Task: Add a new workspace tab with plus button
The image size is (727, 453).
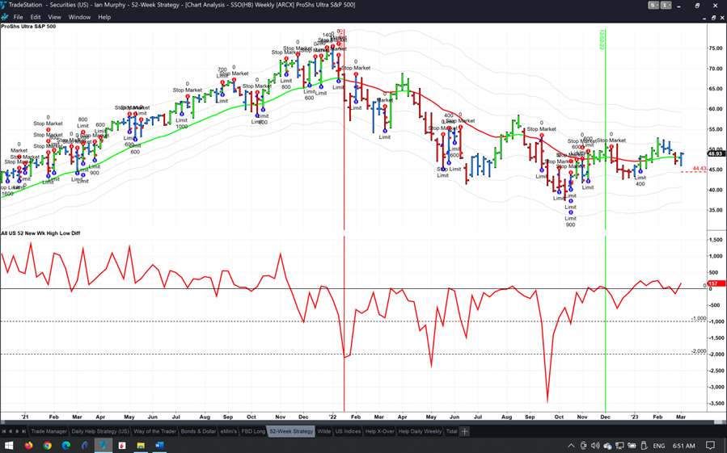Action: [x=465, y=431]
